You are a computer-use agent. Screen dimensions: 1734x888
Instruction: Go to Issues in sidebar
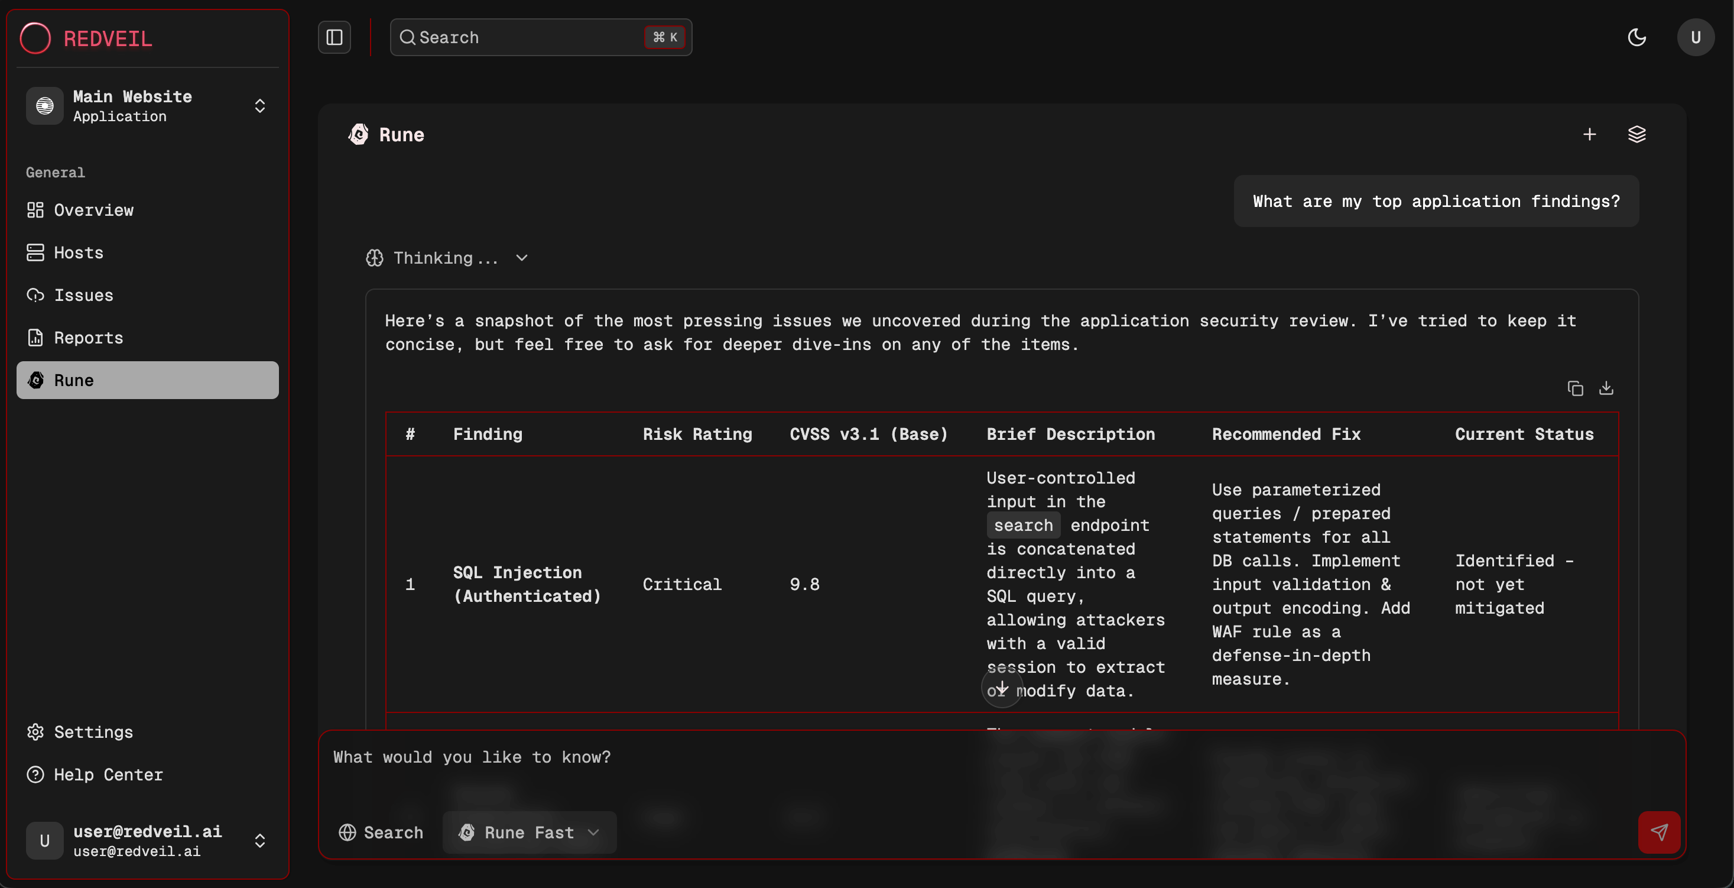(83, 295)
